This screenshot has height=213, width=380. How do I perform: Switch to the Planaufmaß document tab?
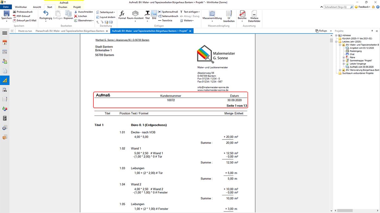click(x=70, y=31)
